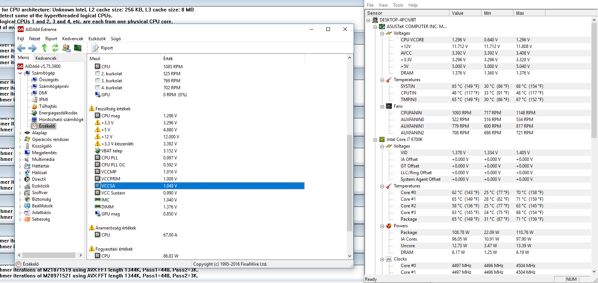Select the Adatbázis tree item
The image size is (598, 283).
pyautogui.click(x=41, y=213)
